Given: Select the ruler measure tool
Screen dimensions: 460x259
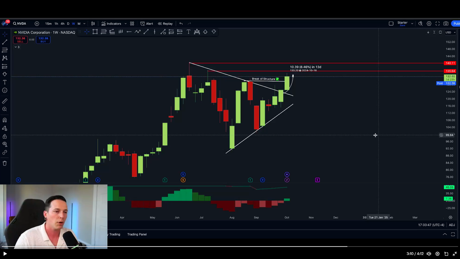Looking at the screenshot, I should point(5,101).
